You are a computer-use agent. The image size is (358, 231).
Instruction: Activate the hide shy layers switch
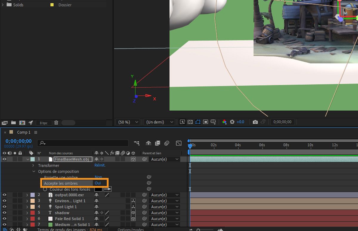point(148,143)
